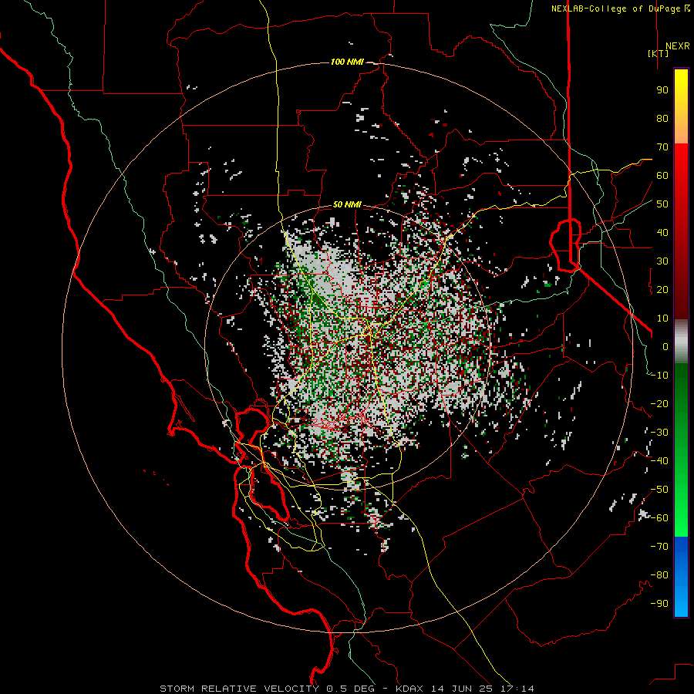Click the NEXR label above the scale
The width and height of the screenshot is (694, 694).
coord(677,46)
